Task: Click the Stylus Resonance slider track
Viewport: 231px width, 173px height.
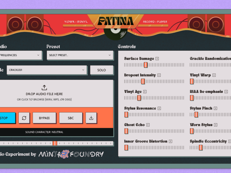Action: pos(154,114)
